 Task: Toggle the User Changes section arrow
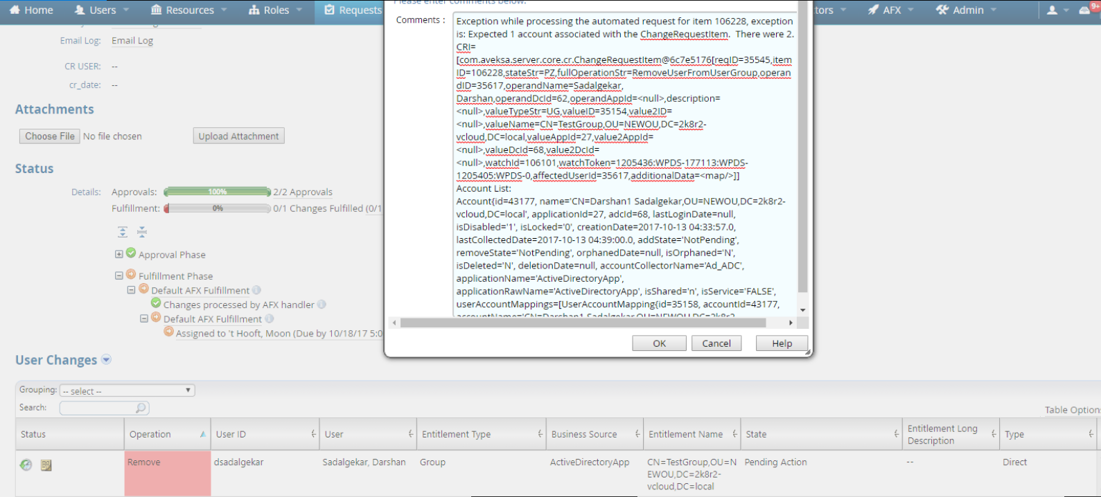106,359
